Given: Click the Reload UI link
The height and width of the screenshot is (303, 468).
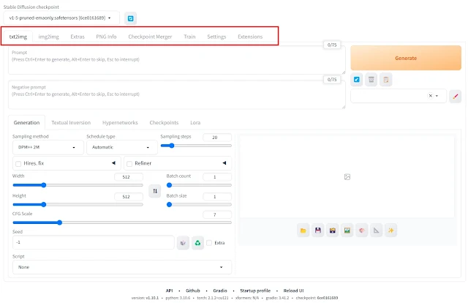Looking at the screenshot, I should tap(293, 291).
